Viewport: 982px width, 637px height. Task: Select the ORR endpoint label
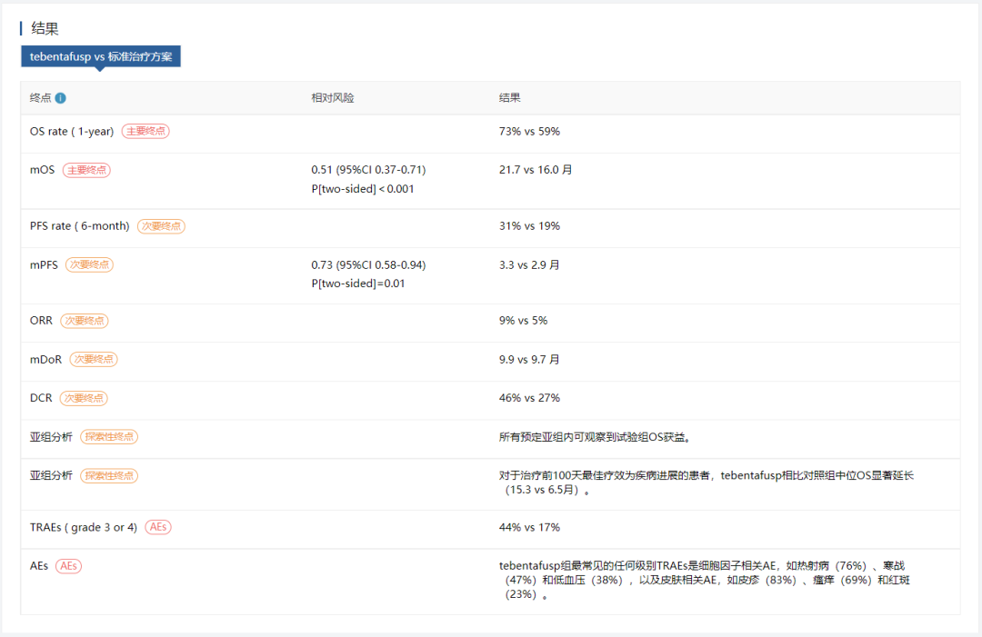click(41, 321)
